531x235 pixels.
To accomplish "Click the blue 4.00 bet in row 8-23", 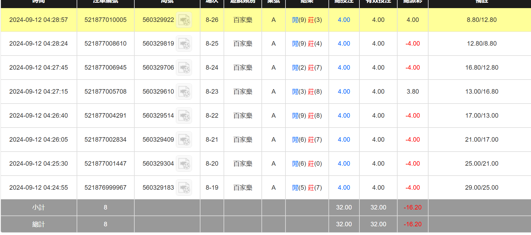I will click(344, 92).
